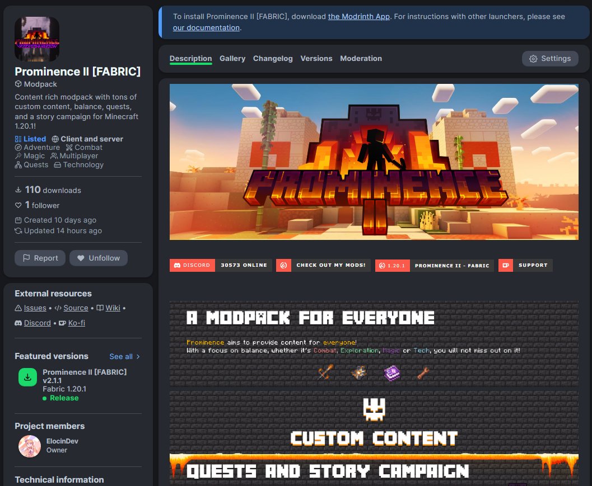The image size is (592, 486).
Task: Click the compass icon next to Adventure
Action: tap(18, 148)
